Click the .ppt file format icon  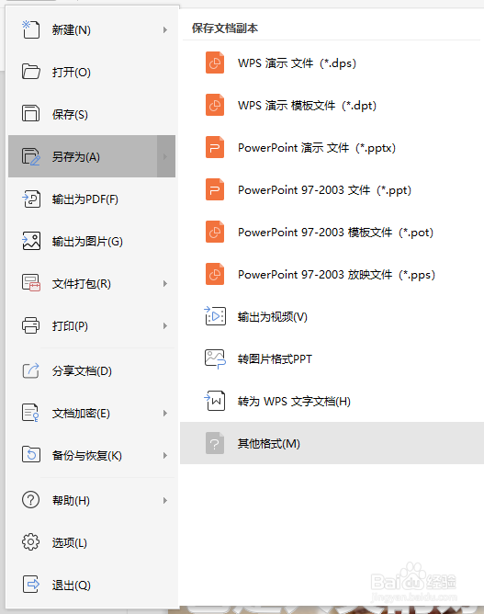tap(215, 189)
